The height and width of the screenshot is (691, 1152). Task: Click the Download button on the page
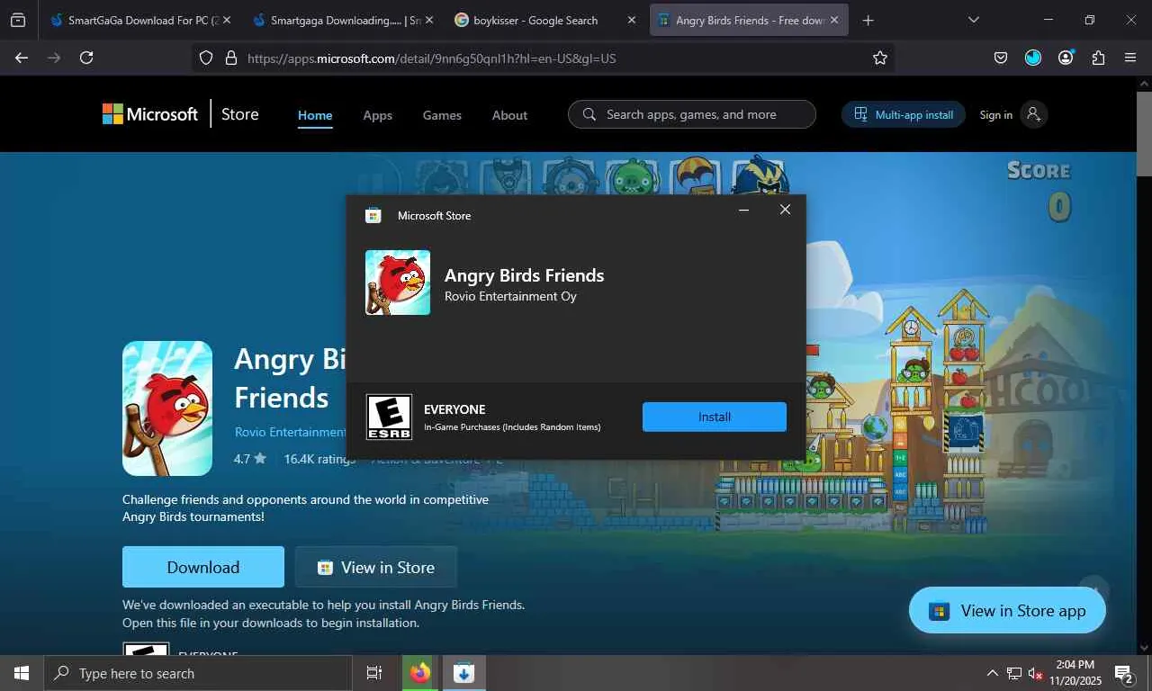pos(203,567)
